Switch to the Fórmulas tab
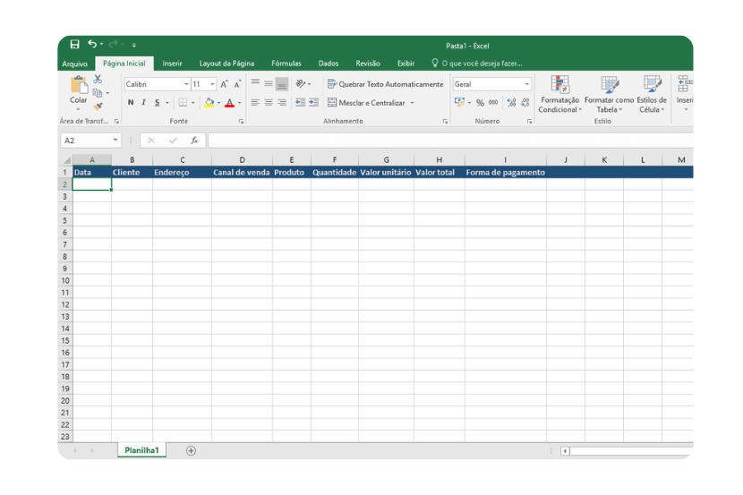Viewport: 743px width, 495px height. (286, 64)
